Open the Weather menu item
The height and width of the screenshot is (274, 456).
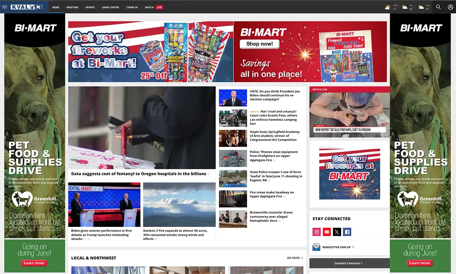(x=72, y=7)
